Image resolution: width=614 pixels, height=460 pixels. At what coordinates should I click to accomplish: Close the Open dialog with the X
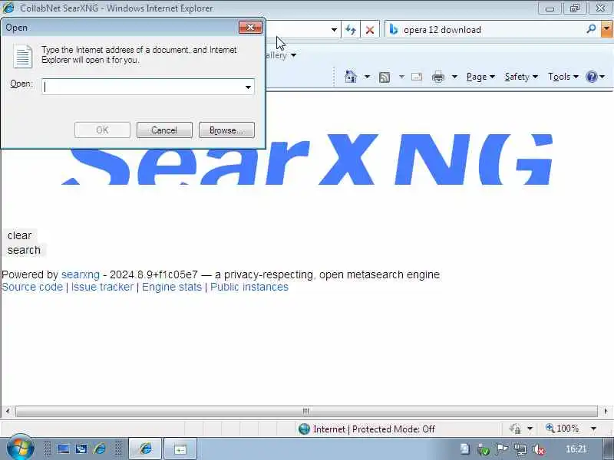coord(250,27)
